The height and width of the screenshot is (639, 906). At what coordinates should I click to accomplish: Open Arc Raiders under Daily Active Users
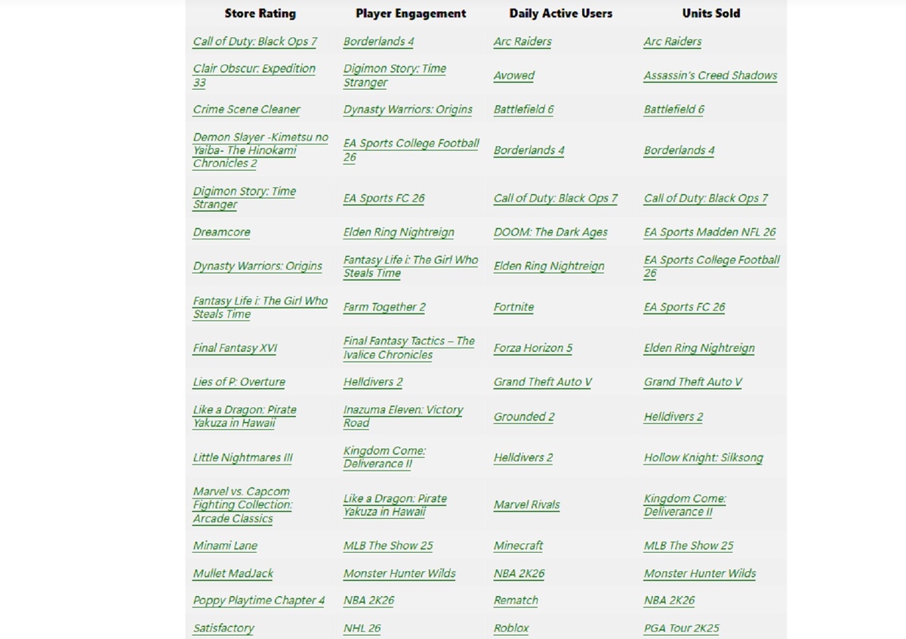(522, 42)
